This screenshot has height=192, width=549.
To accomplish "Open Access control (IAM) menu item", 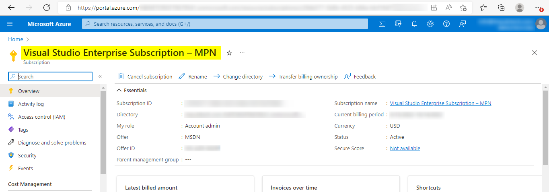I will (41, 117).
